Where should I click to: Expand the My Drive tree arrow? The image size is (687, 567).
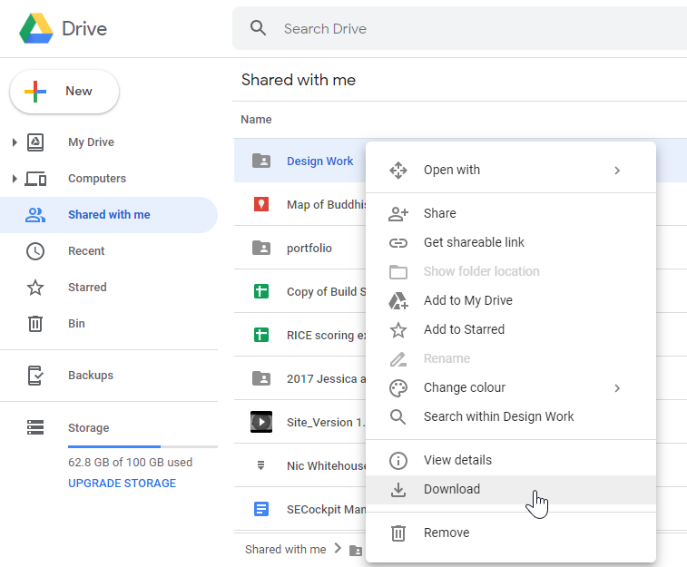coord(15,142)
